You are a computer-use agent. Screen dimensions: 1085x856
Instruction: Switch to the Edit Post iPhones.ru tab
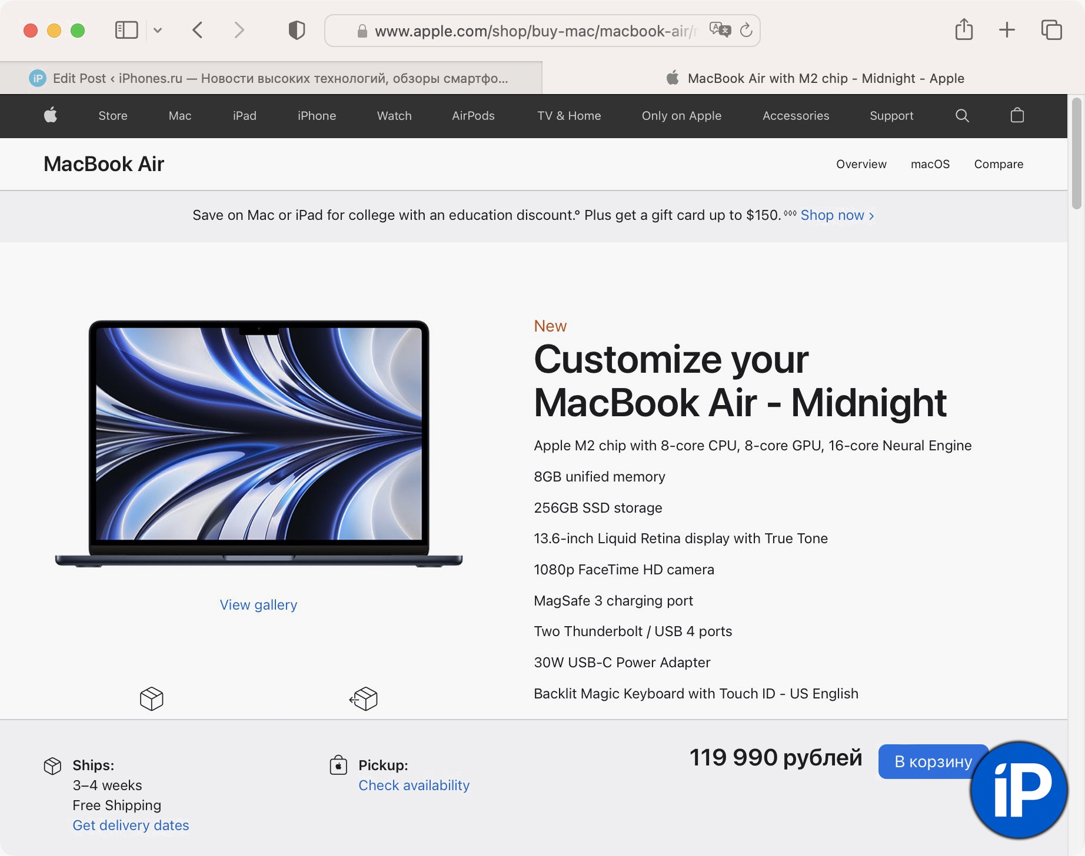tap(271, 78)
